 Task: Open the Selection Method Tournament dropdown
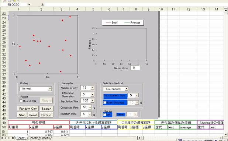click(127, 89)
